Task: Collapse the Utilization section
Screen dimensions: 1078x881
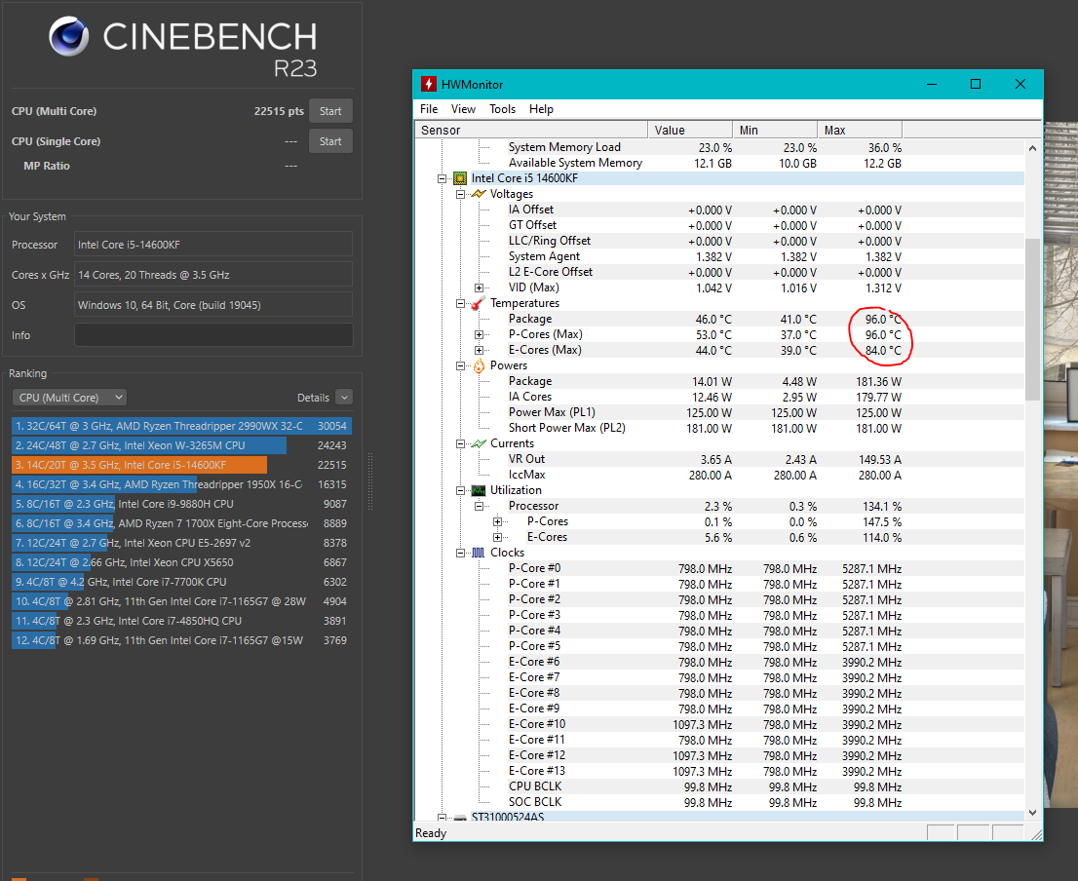Action: coord(461,490)
